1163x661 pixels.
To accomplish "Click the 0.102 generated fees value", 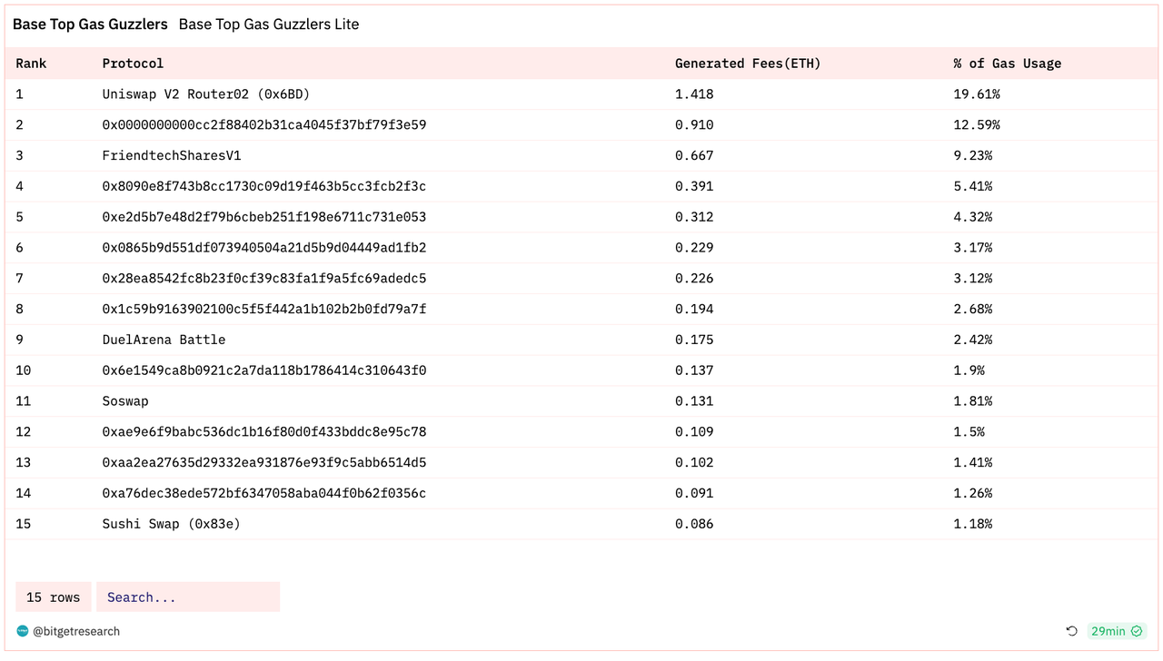I will (694, 463).
